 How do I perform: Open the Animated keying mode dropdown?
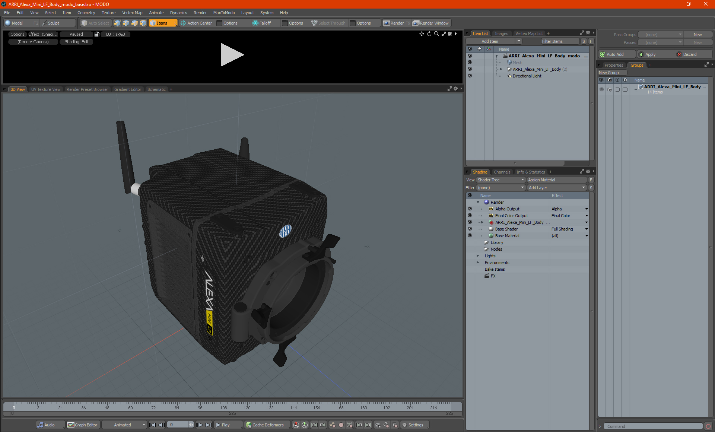point(124,425)
